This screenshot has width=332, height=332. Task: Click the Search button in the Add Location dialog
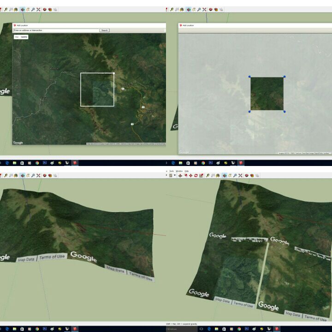pos(104,30)
